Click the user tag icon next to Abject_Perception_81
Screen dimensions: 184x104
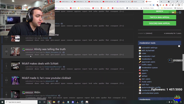[x=64, y=52]
